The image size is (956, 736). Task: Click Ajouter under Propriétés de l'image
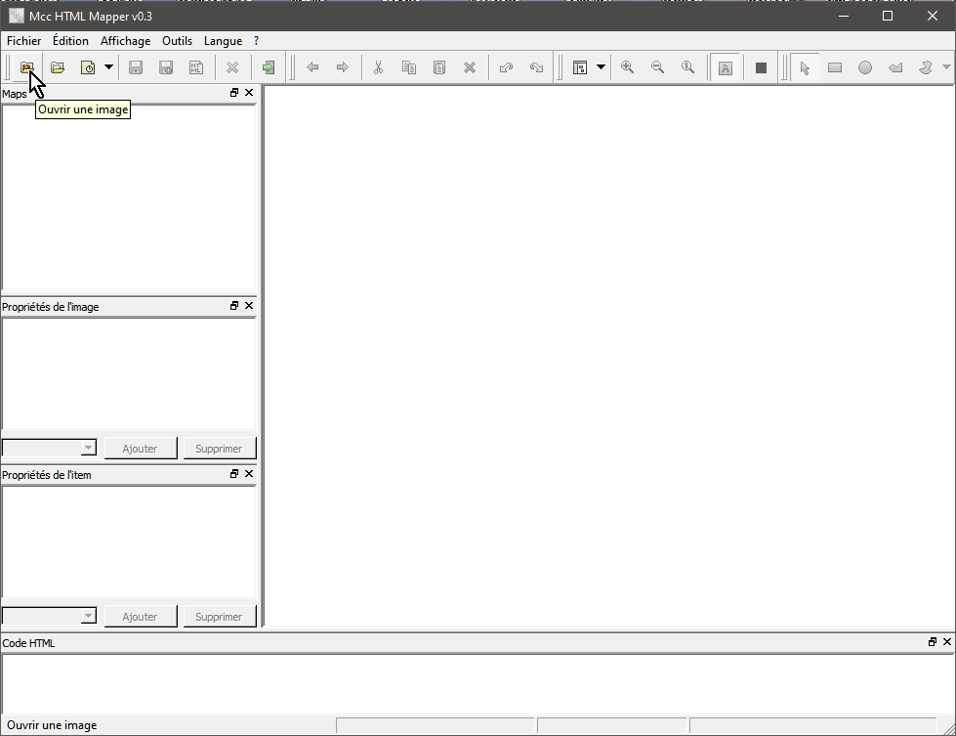pos(140,449)
